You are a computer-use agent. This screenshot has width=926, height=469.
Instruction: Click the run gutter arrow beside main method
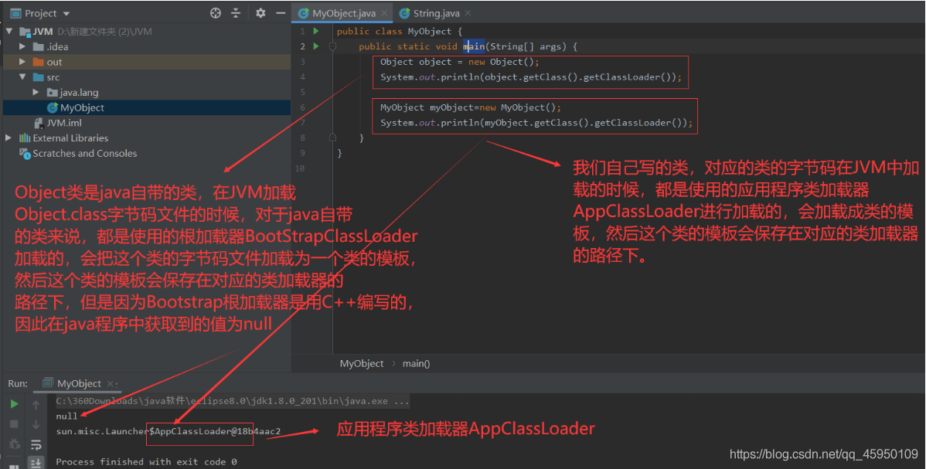[315, 46]
